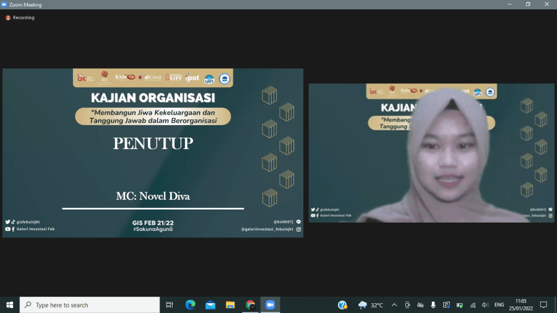Open the ENG language input selector
557x313 pixels.
point(499,305)
